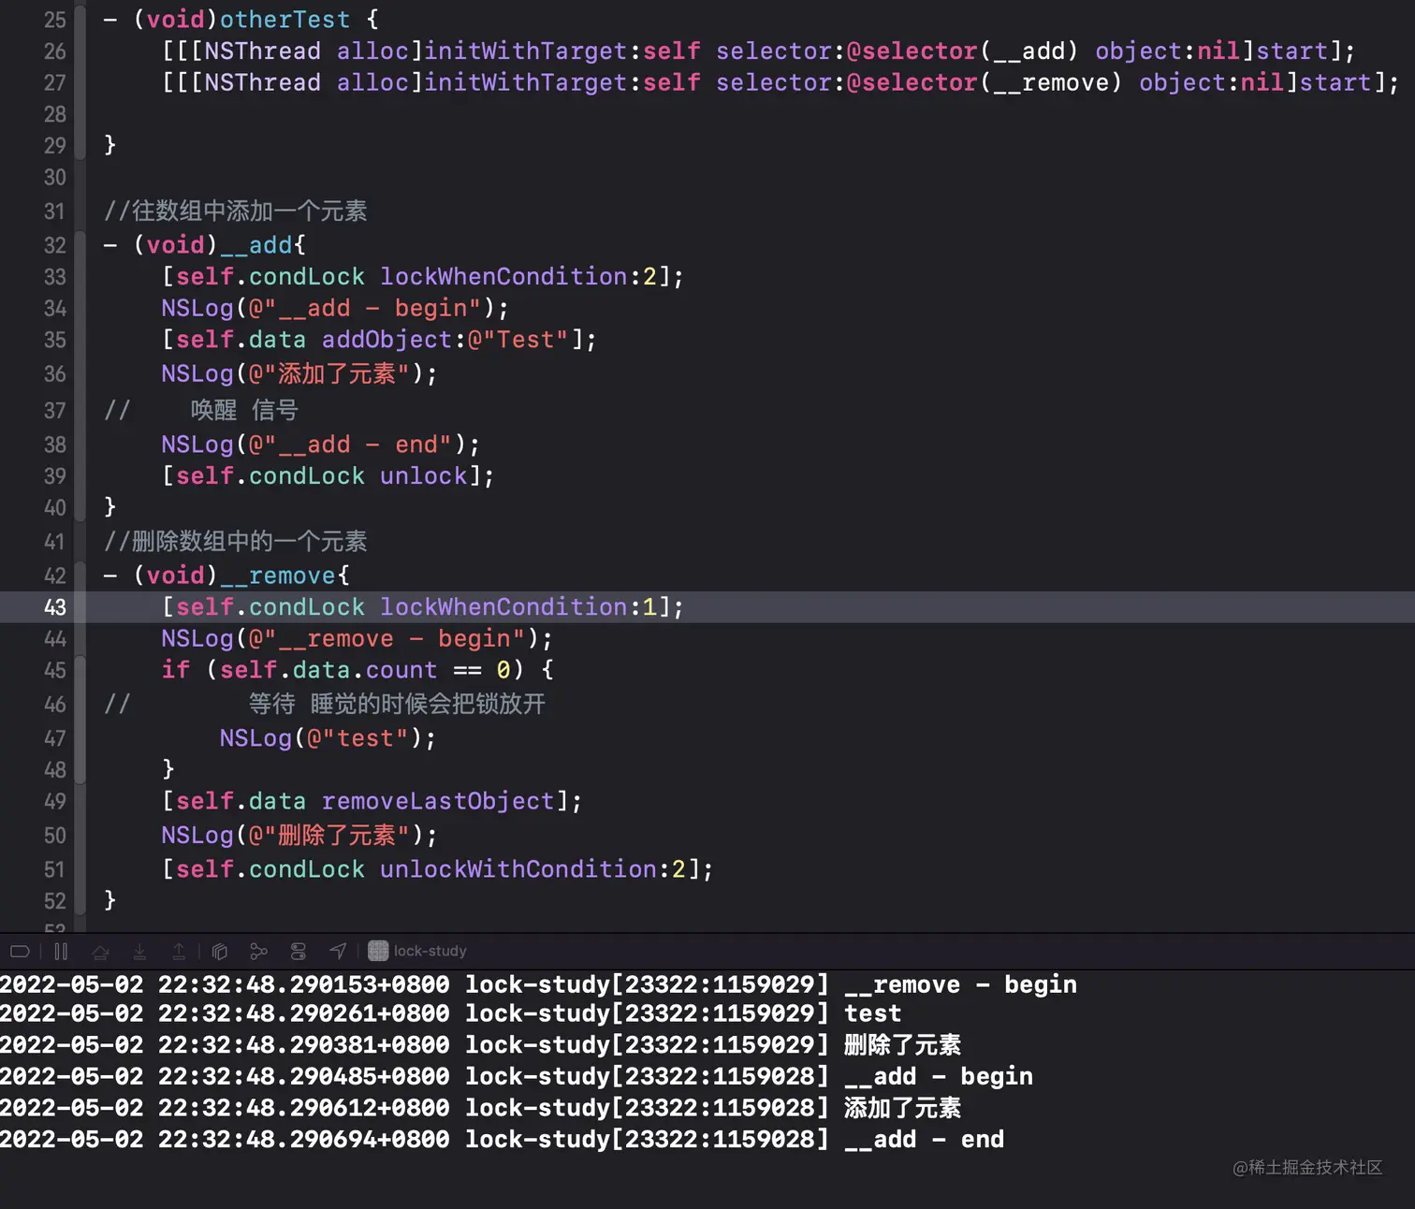1415x1209 pixels.
Task: Click the code folding ribbon beside line 32
Action: click(x=80, y=245)
